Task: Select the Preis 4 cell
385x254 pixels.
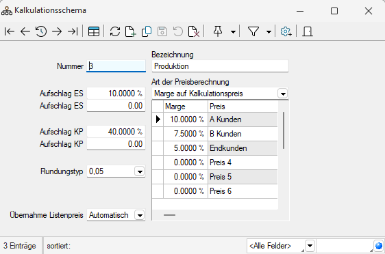Action: [x=243, y=163]
